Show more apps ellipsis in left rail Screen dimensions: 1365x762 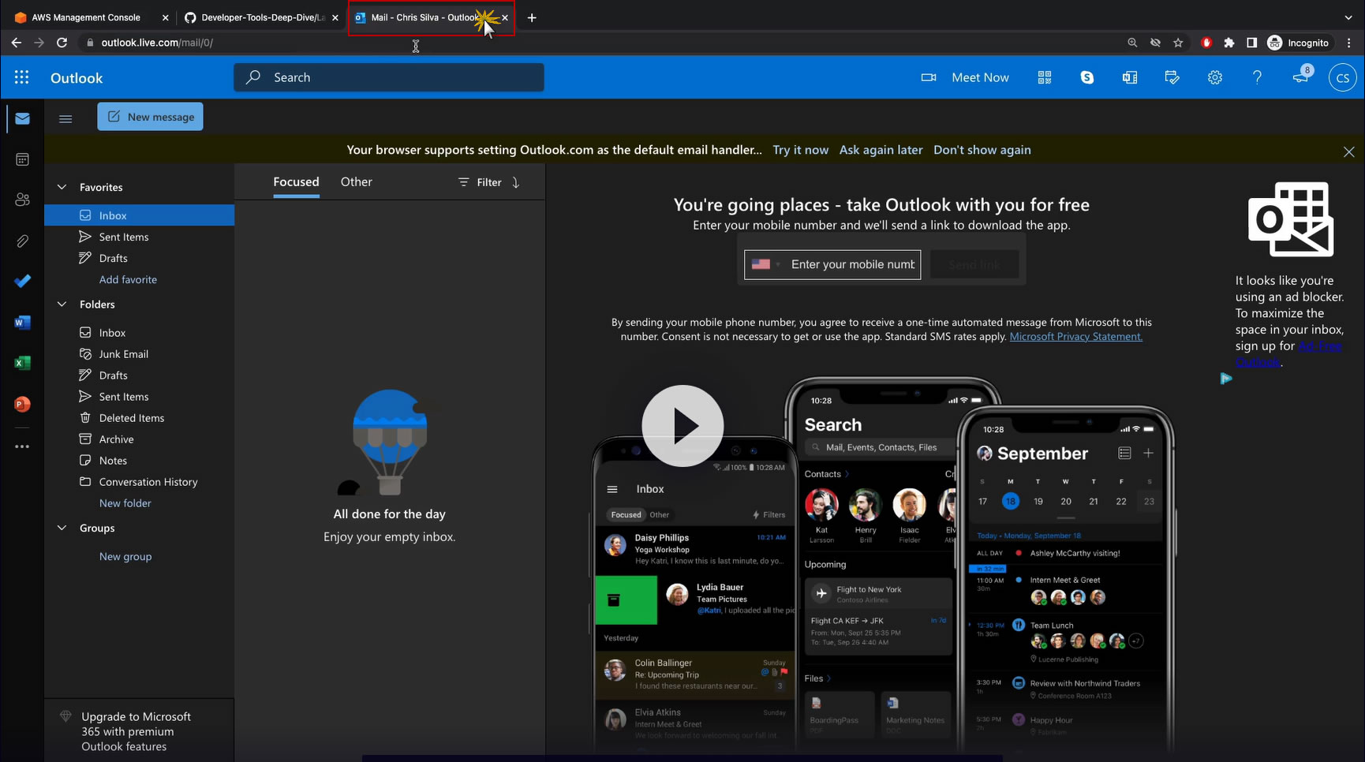click(x=22, y=446)
